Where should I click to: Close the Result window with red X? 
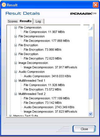(96, 5)
